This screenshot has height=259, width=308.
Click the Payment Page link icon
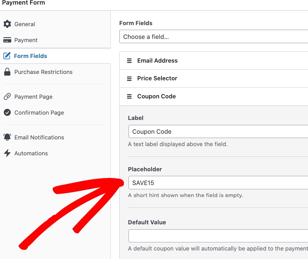[x=7, y=97]
